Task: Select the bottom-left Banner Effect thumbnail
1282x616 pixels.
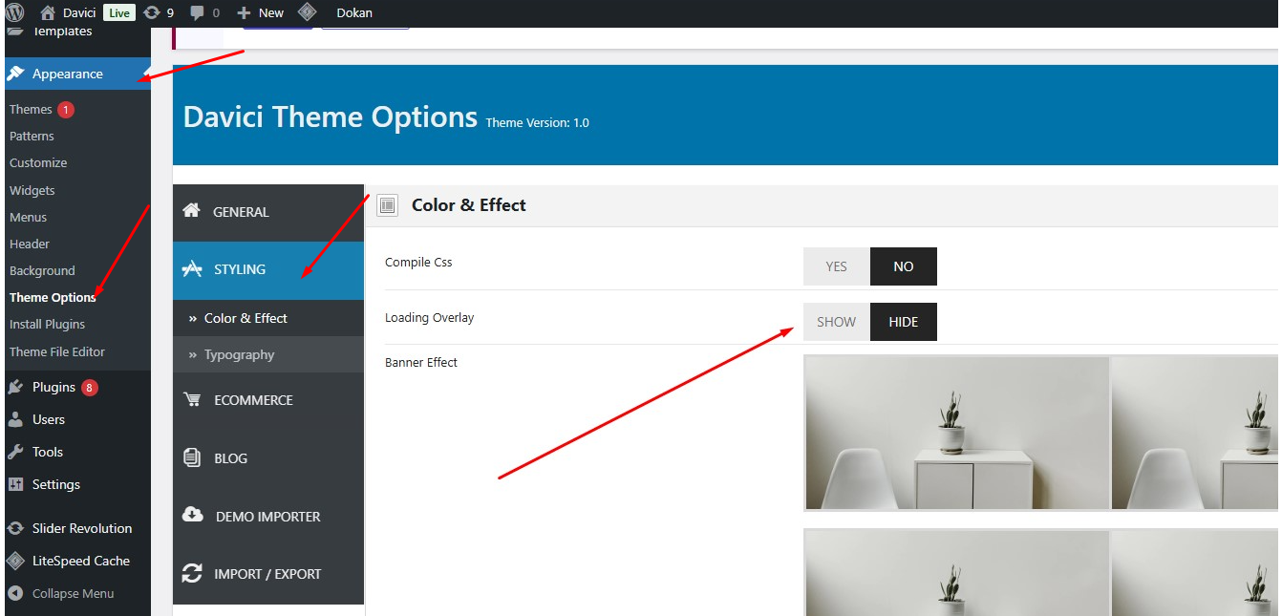Action: (x=956, y=573)
